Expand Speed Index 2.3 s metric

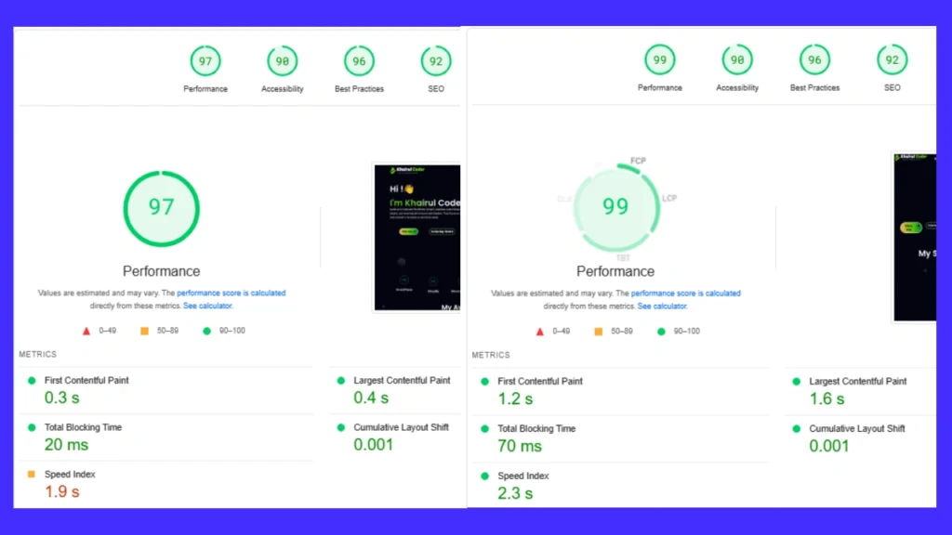620,485
